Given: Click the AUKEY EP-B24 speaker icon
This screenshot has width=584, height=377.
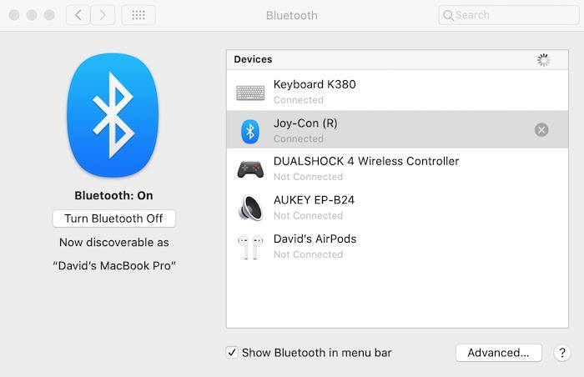Looking at the screenshot, I should (x=250, y=208).
